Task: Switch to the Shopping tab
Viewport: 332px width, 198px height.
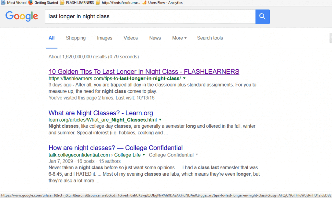Action: tap(76, 38)
